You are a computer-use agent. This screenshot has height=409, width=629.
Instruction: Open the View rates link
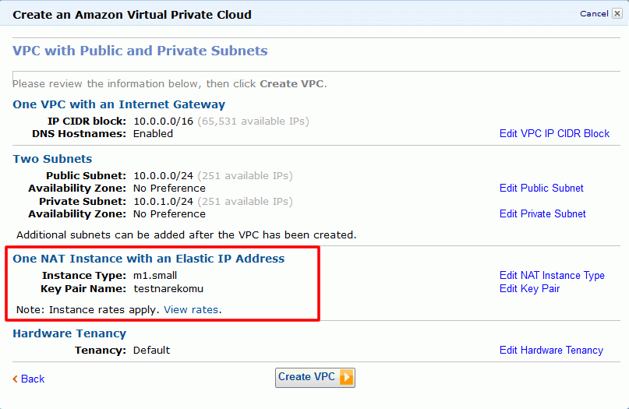coord(191,309)
